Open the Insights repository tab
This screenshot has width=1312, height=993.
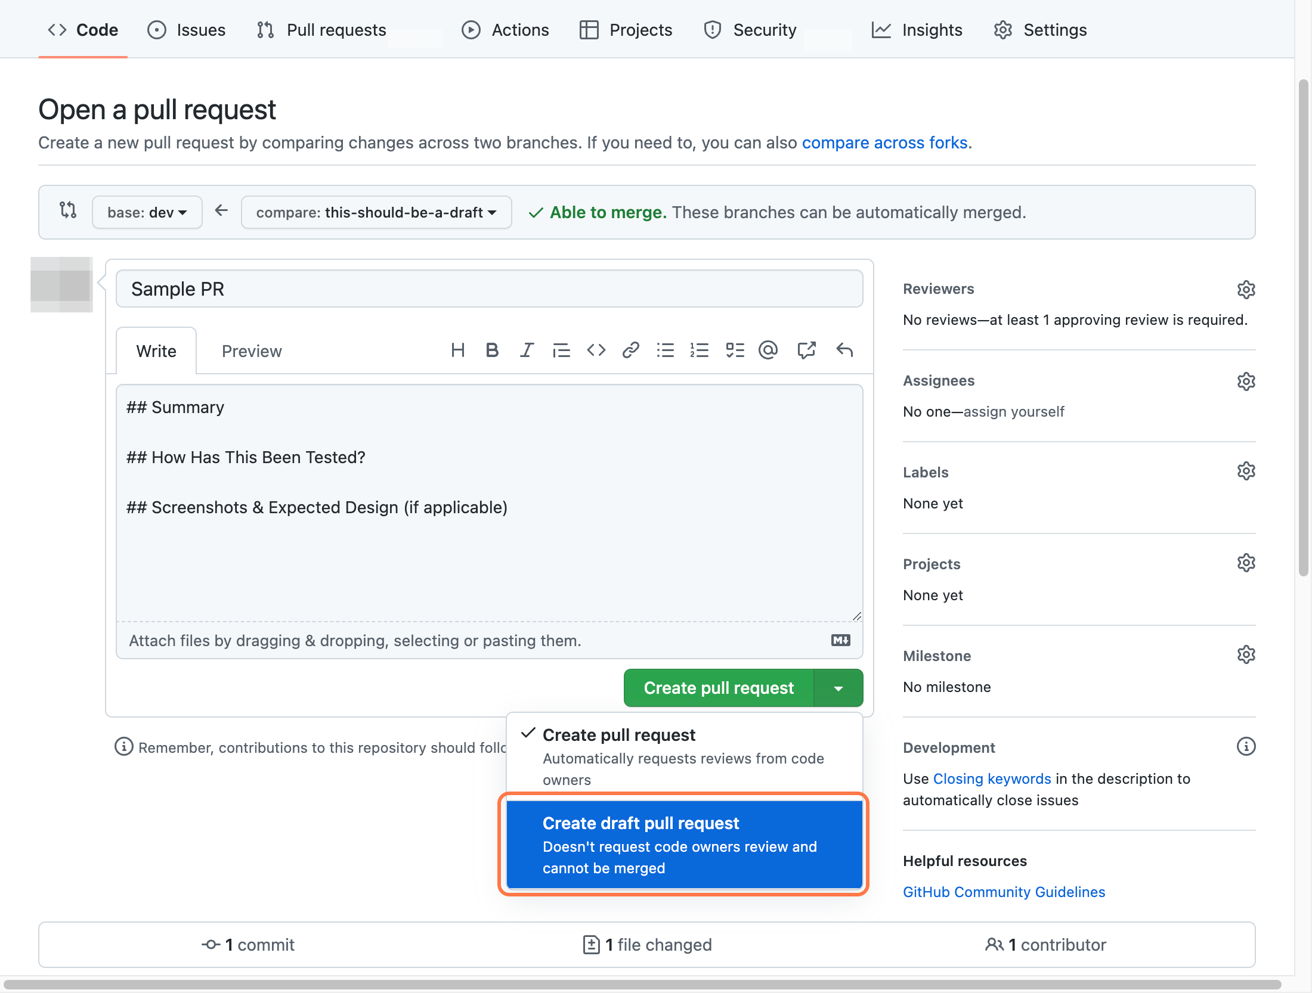[x=917, y=30]
